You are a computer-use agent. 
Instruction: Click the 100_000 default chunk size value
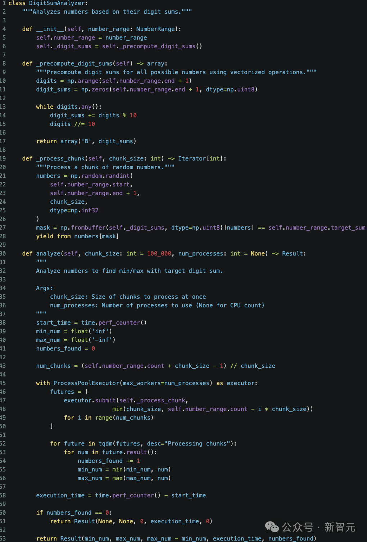(x=159, y=253)
